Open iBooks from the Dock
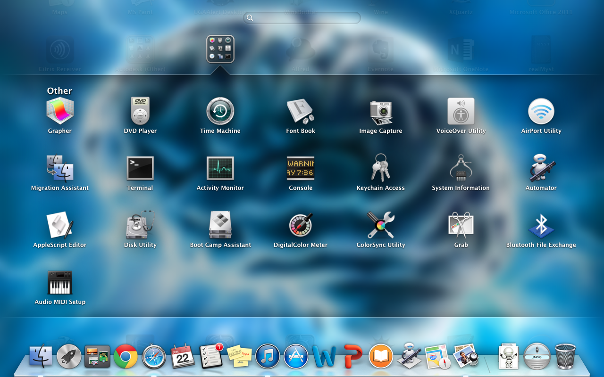 (381, 356)
